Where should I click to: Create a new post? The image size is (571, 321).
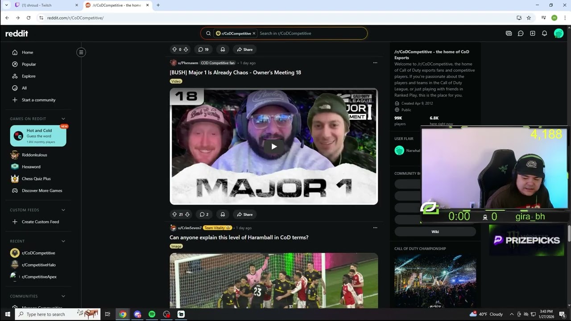533,33
